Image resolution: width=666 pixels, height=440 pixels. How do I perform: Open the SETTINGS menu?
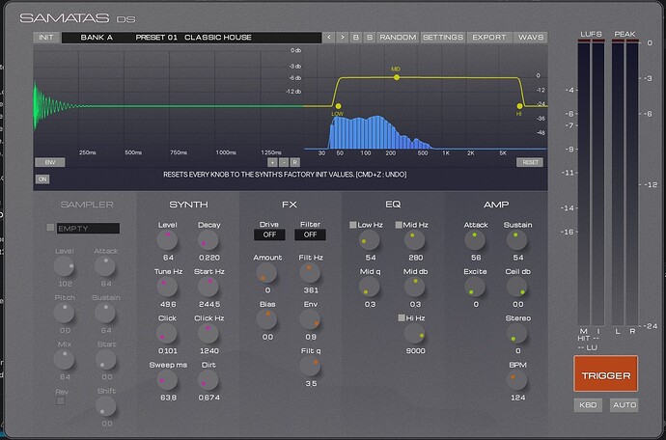[x=443, y=38]
